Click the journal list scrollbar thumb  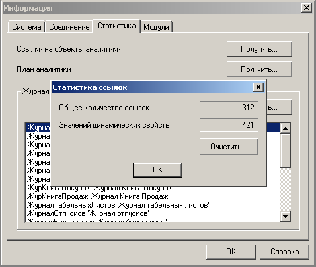pyautogui.click(x=286, y=150)
